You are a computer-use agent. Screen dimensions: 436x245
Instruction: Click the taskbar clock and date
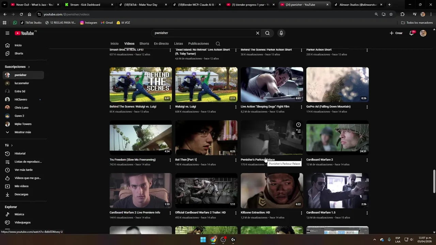(x=425, y=240)
